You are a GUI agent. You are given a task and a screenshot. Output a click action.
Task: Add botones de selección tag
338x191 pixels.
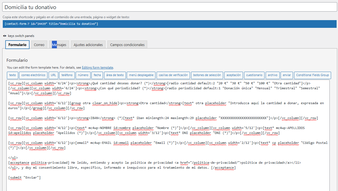pyautogui.click(x=207, y=75)
